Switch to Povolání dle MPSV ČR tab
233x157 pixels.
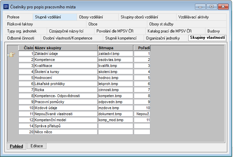pyautogui.click(x=120, y=31)
